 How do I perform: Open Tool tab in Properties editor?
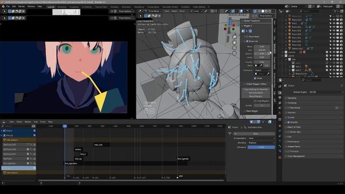(x=280, y=86)
